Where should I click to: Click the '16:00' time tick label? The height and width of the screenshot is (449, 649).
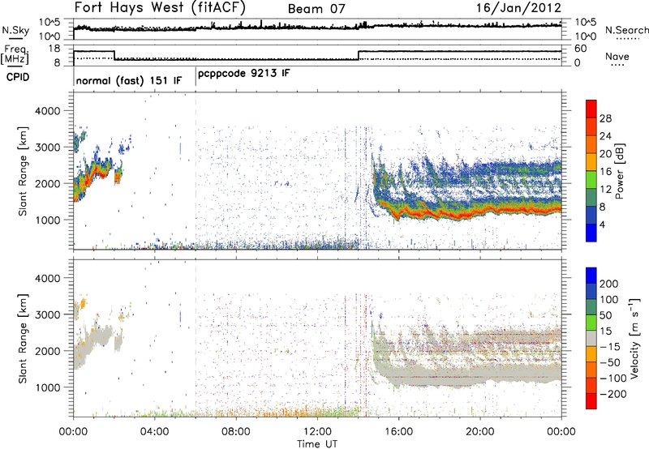[x=398, y=432]
